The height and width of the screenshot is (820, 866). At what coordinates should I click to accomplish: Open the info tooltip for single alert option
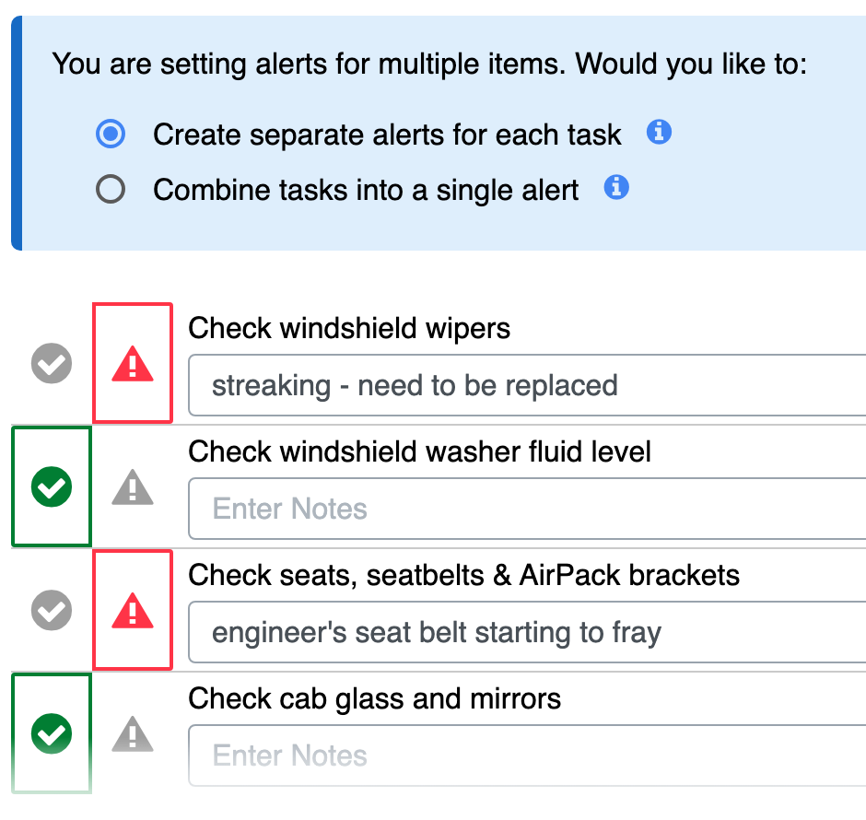tap(615, 188)
